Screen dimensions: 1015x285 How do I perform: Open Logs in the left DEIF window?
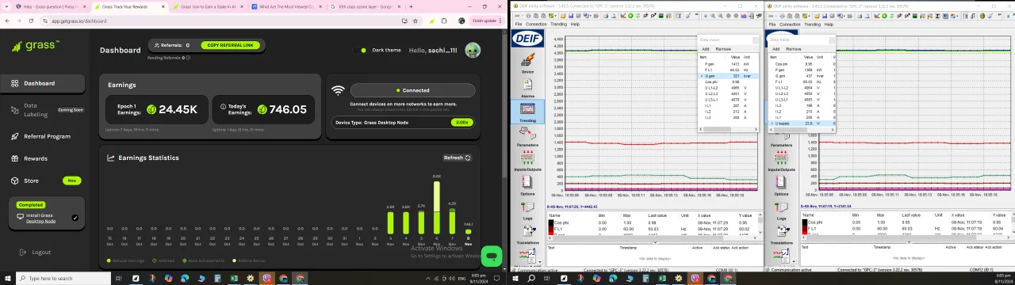pos(527,210)
